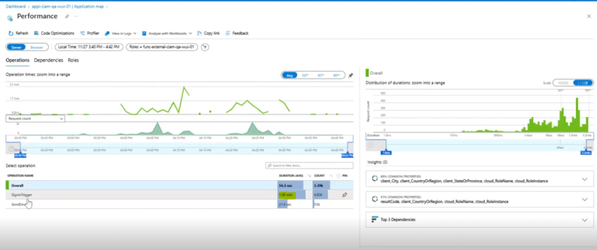This screenshot has width=597, height=250.
Task: Select the Avg aggregation
Action: (290, 75)
